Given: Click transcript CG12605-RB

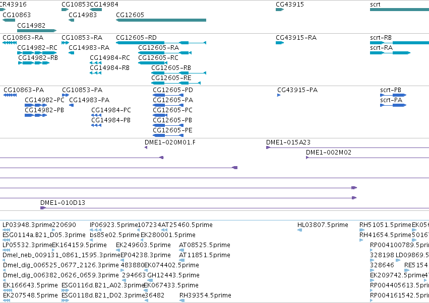Looking at the screenshot, I should click(x=178, y=73).
